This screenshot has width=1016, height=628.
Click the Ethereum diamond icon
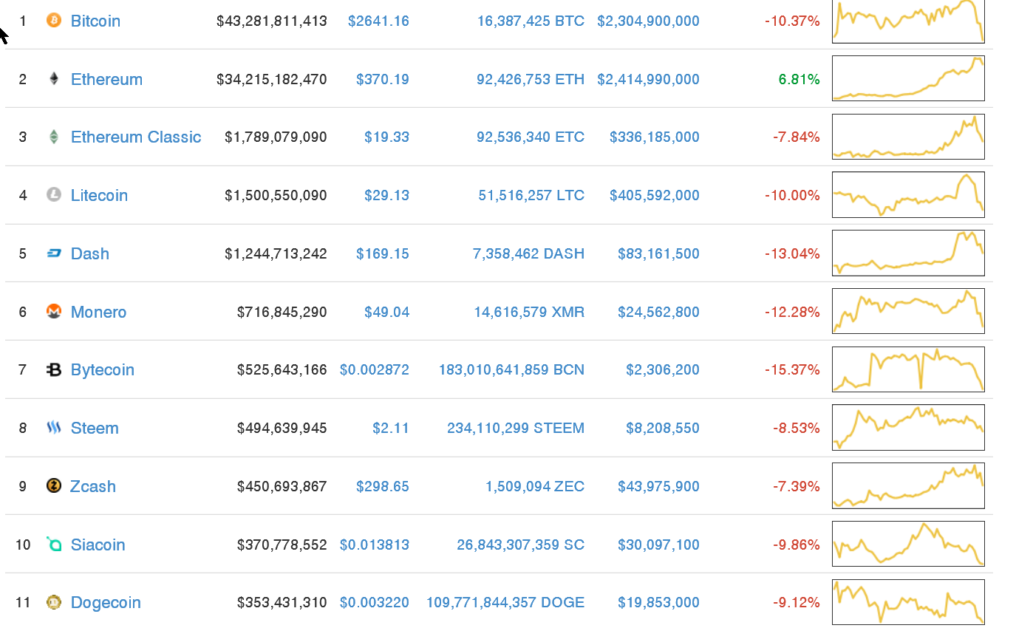click(x=52, y=79)
